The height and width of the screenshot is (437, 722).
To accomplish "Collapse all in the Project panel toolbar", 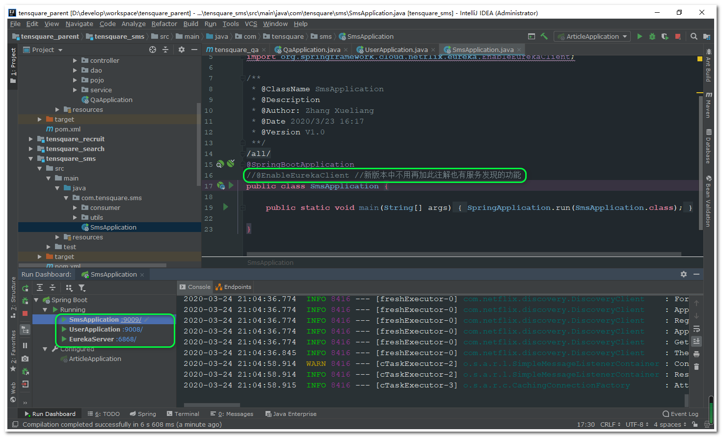I will pyautogui.click(x=165, y=50).
